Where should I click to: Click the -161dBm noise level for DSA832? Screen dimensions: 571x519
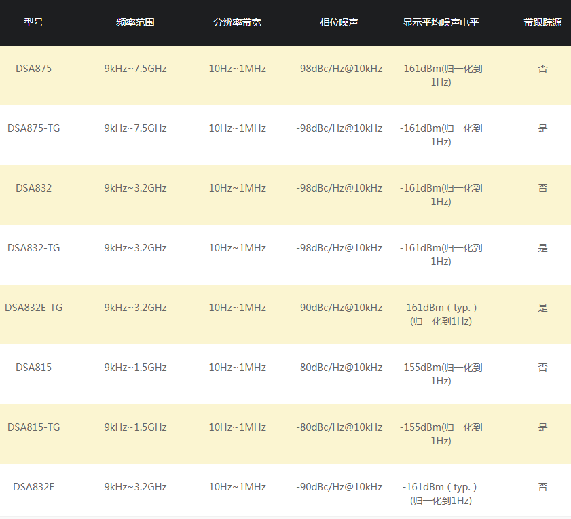pyautogui.click(x=441, y=194)
